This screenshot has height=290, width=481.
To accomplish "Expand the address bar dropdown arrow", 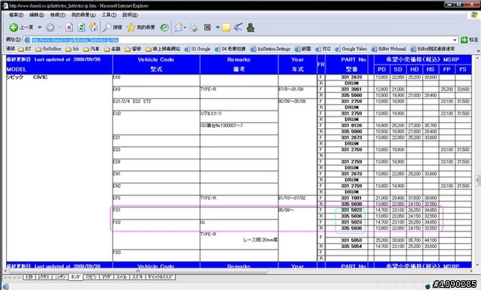I will point(455,40).
